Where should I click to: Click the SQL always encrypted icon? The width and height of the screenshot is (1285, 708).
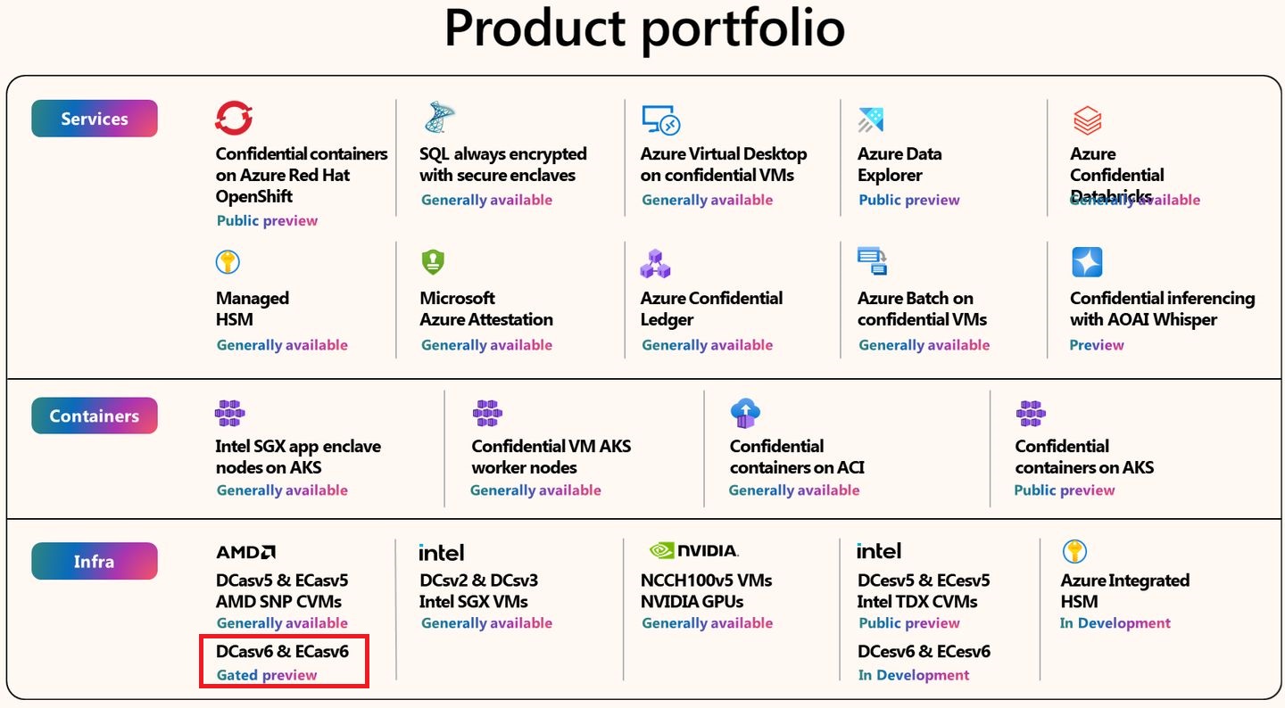point(438,118)
